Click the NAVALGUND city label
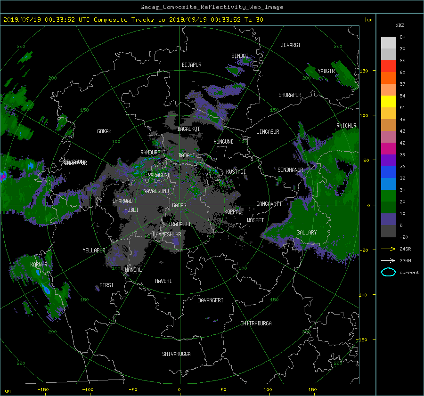Screen dimensions: 424x396 point(156,191)
